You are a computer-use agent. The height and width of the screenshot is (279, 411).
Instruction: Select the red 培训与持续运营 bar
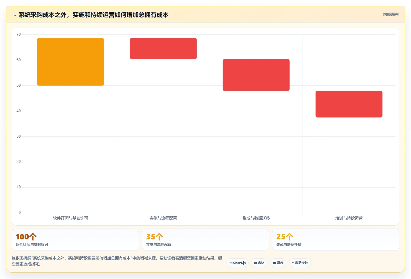pos(349,104)
